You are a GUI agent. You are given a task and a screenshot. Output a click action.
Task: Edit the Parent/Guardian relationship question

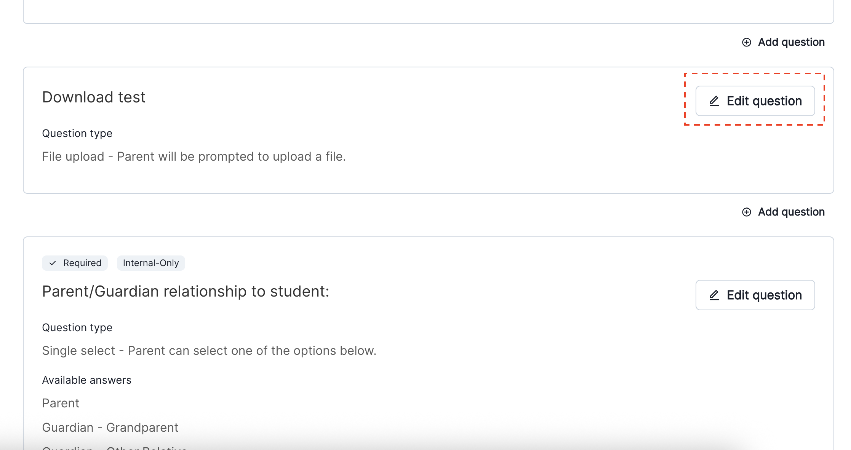755,295
